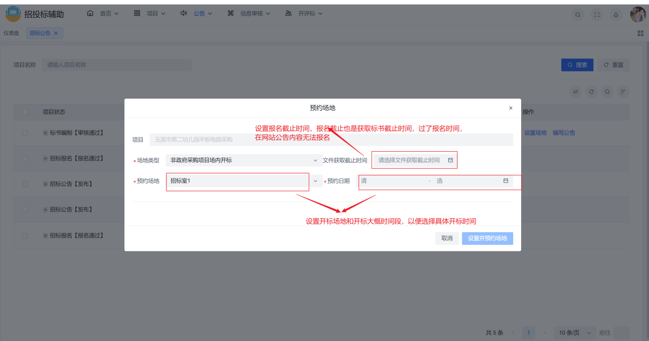
Task: Click the refresh icon above the table
Action: click(591, 91)
